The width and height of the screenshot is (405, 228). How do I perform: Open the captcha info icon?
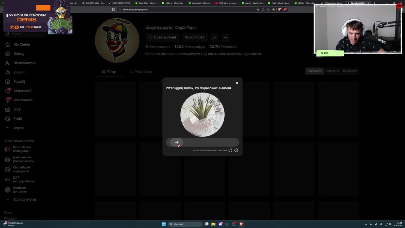pyautogui.click(x=236, y=150)
